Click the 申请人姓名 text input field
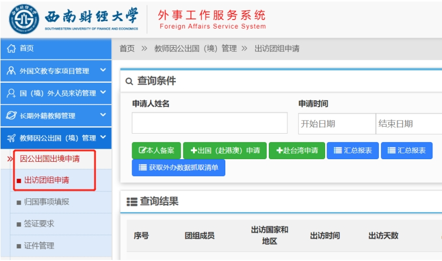442x261 pixels. pyautogui.click(x=209, y=123)
